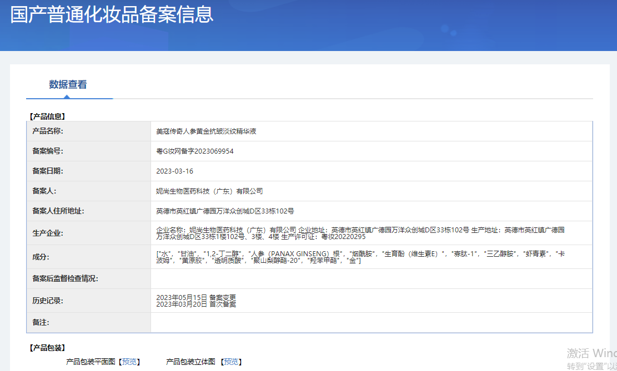
Task: Click the 备案人住所地址 row label
Action: coord(58,211)
